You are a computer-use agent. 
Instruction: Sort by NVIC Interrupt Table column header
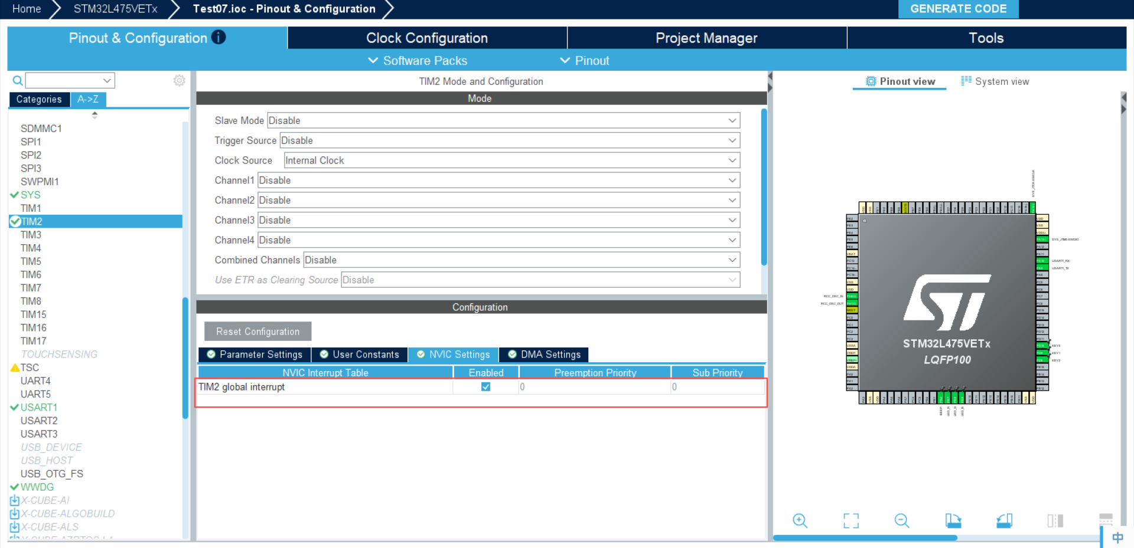[x=325, y=373]
